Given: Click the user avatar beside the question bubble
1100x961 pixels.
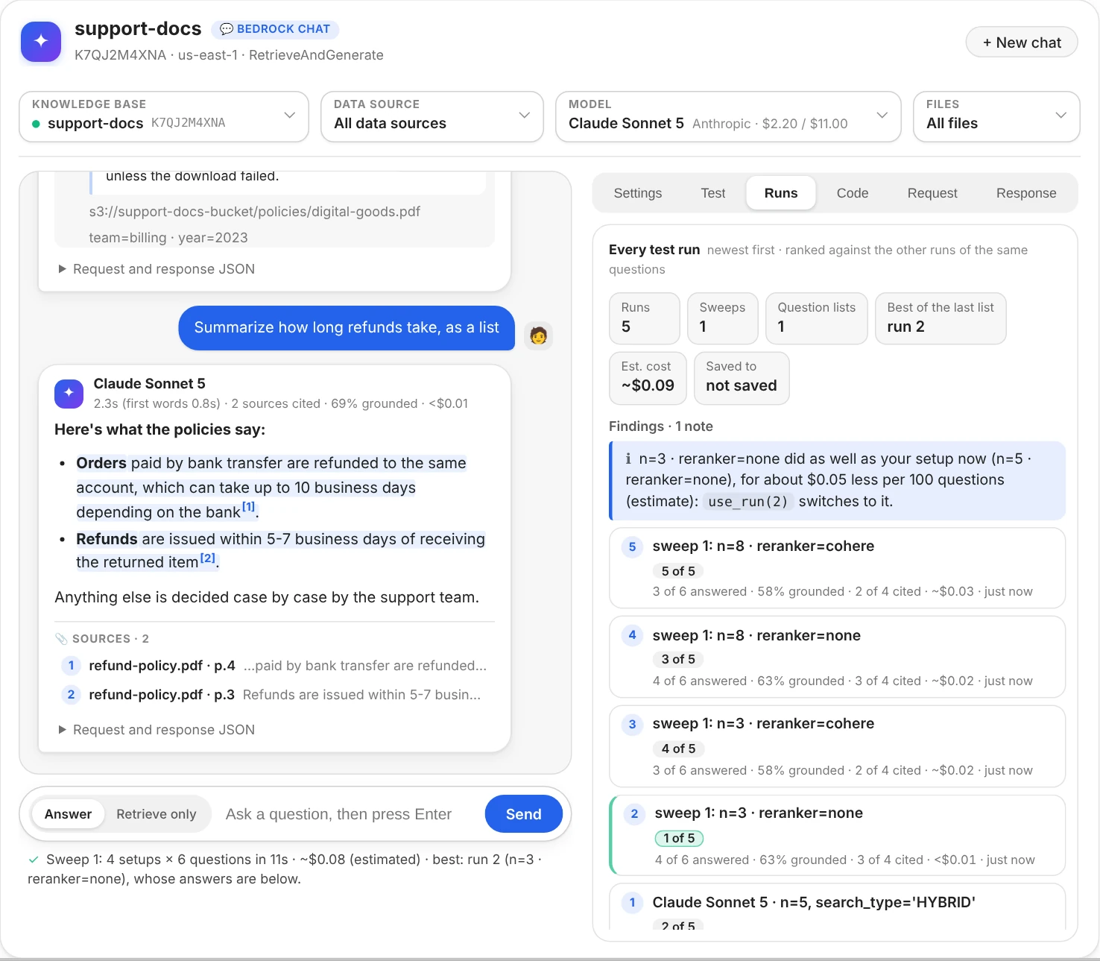Looking at the screenshot, I should coord(538,335).
